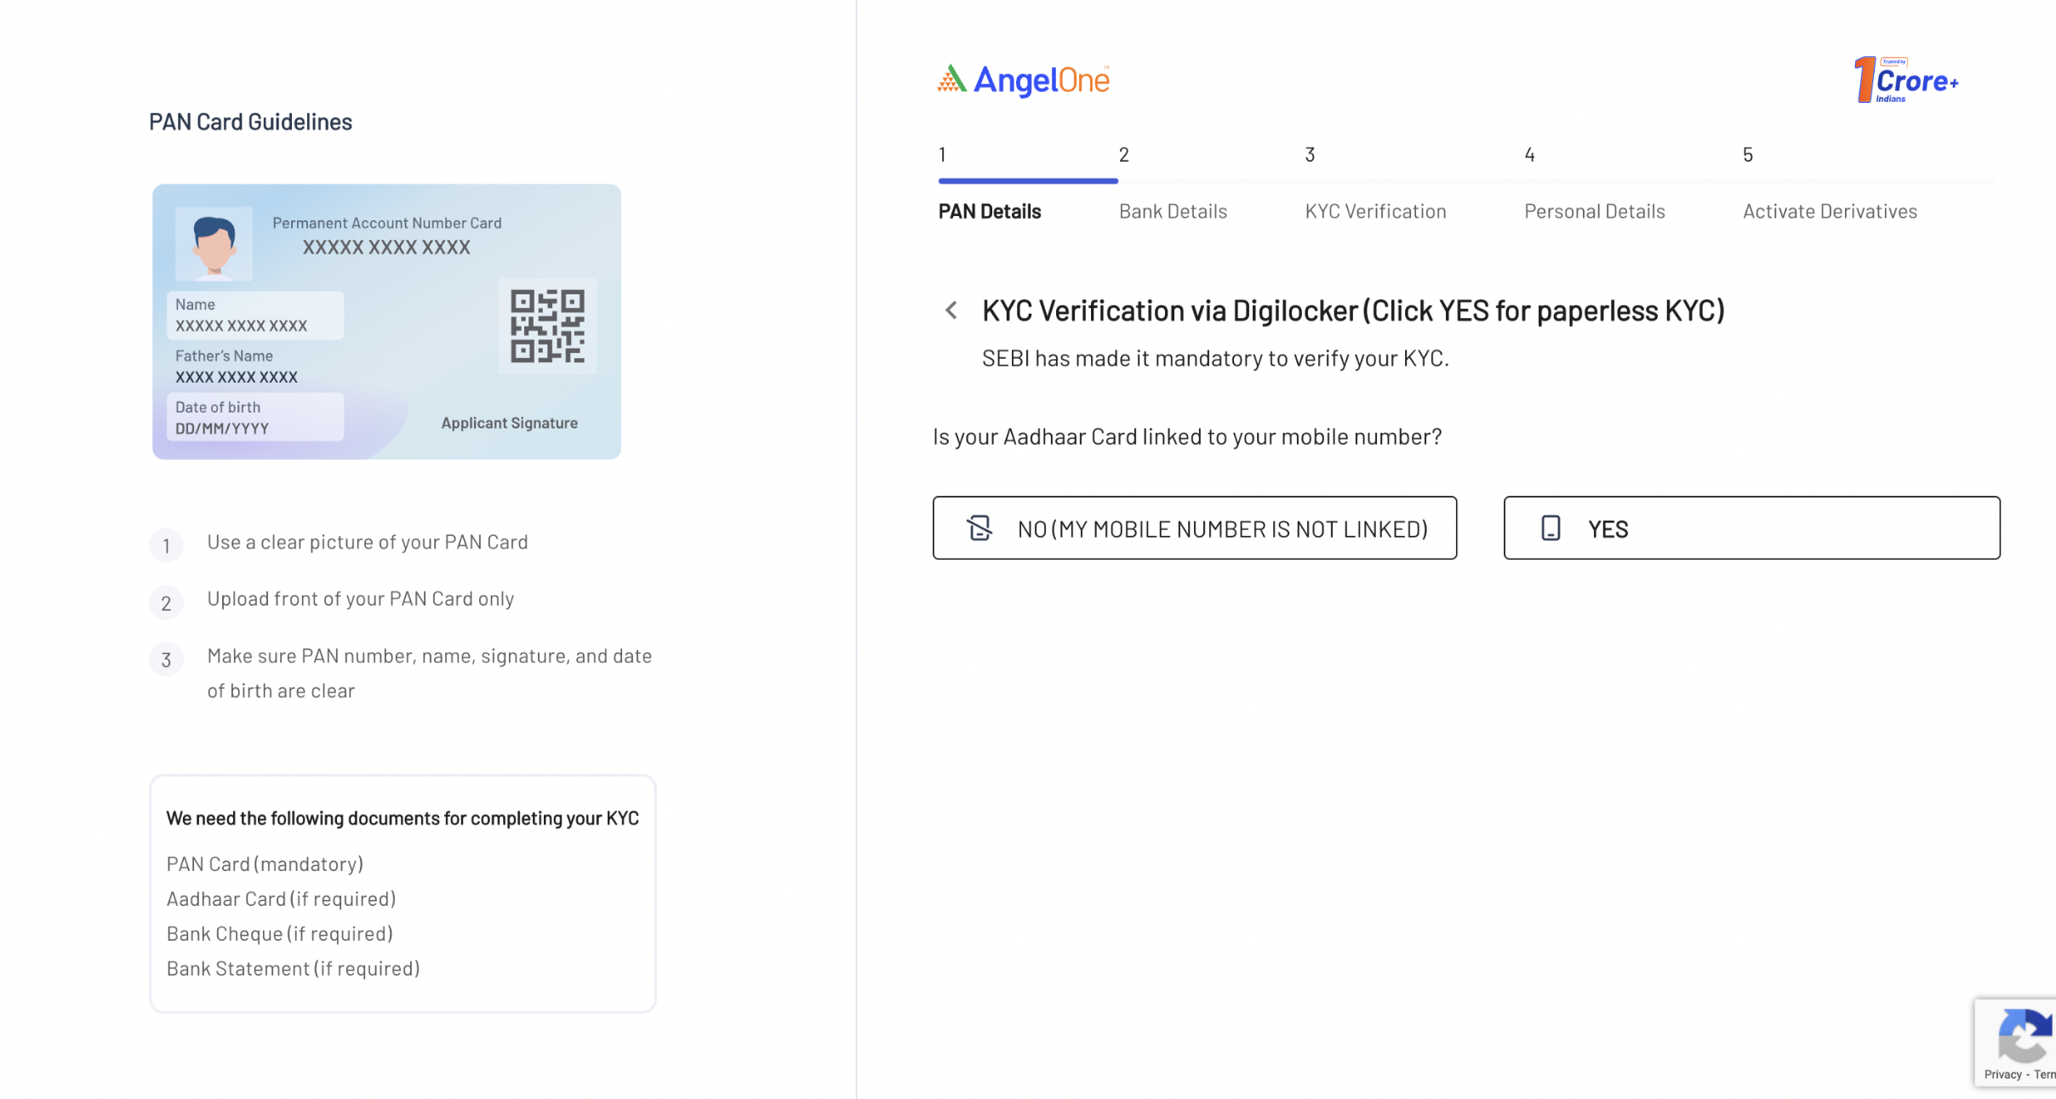Click the back chevron beside KYC heading
Image resolution: width=2056 pixels, height=1099 pixels.
coord(951,310)
